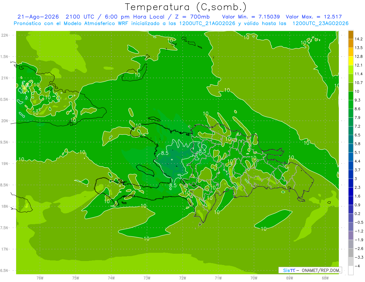Select '1200UTC_23AGO2026' valid-until text
This screenshot has height=282, width=365.
pos(320,23)
